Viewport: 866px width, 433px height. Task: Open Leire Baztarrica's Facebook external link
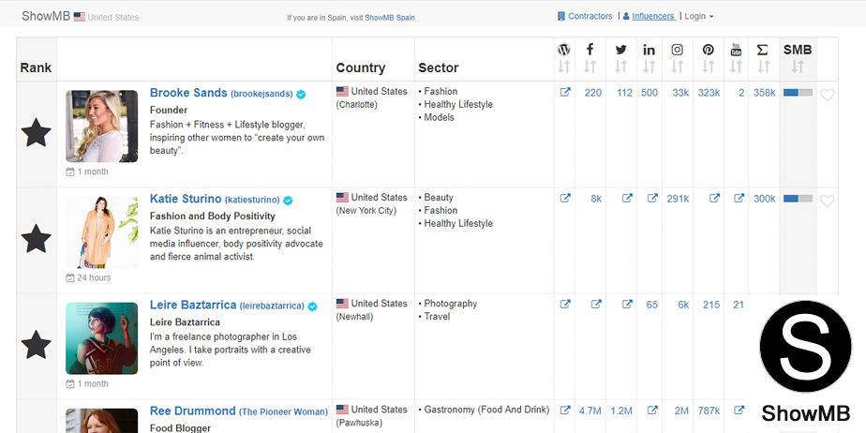(596, 305)
